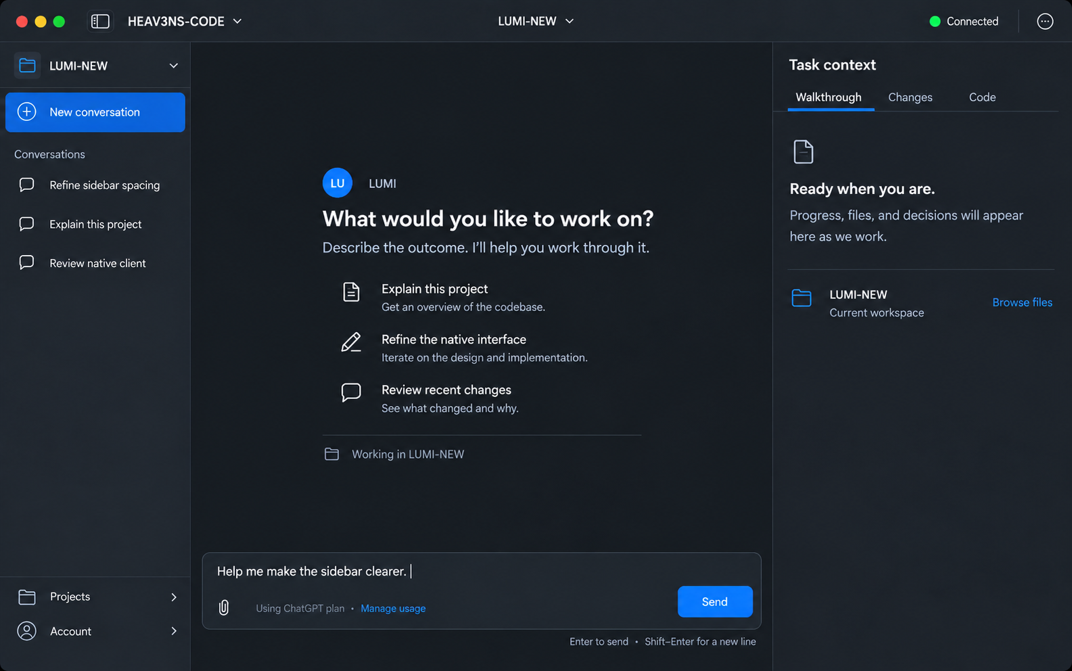Image resolution: width=1072 pixels, height=671 pixels.
Task: Click the LU avatar circle
Action: click(x=337, y=183)
